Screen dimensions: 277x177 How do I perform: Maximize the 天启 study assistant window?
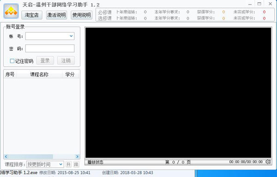point(259,4)
